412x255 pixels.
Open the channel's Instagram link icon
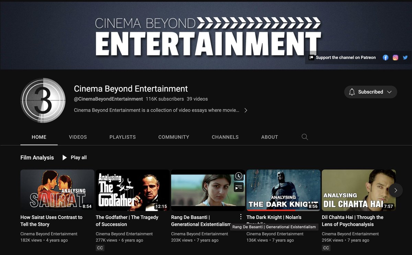pyautogui.click(x=396, y=58)
